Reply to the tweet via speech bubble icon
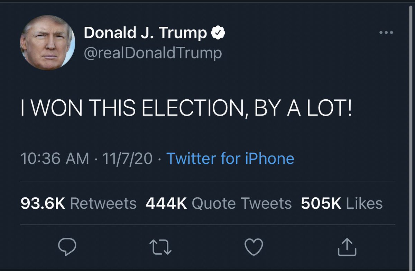Screen dimensions: 415x271 [67, 246]
